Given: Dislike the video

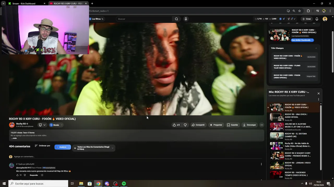Looking at the screenshot, I should pos(185,125).
